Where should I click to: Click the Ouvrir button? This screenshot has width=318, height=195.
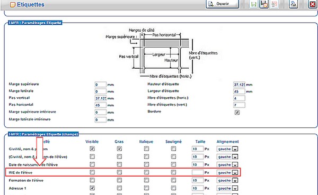(222, 4)
